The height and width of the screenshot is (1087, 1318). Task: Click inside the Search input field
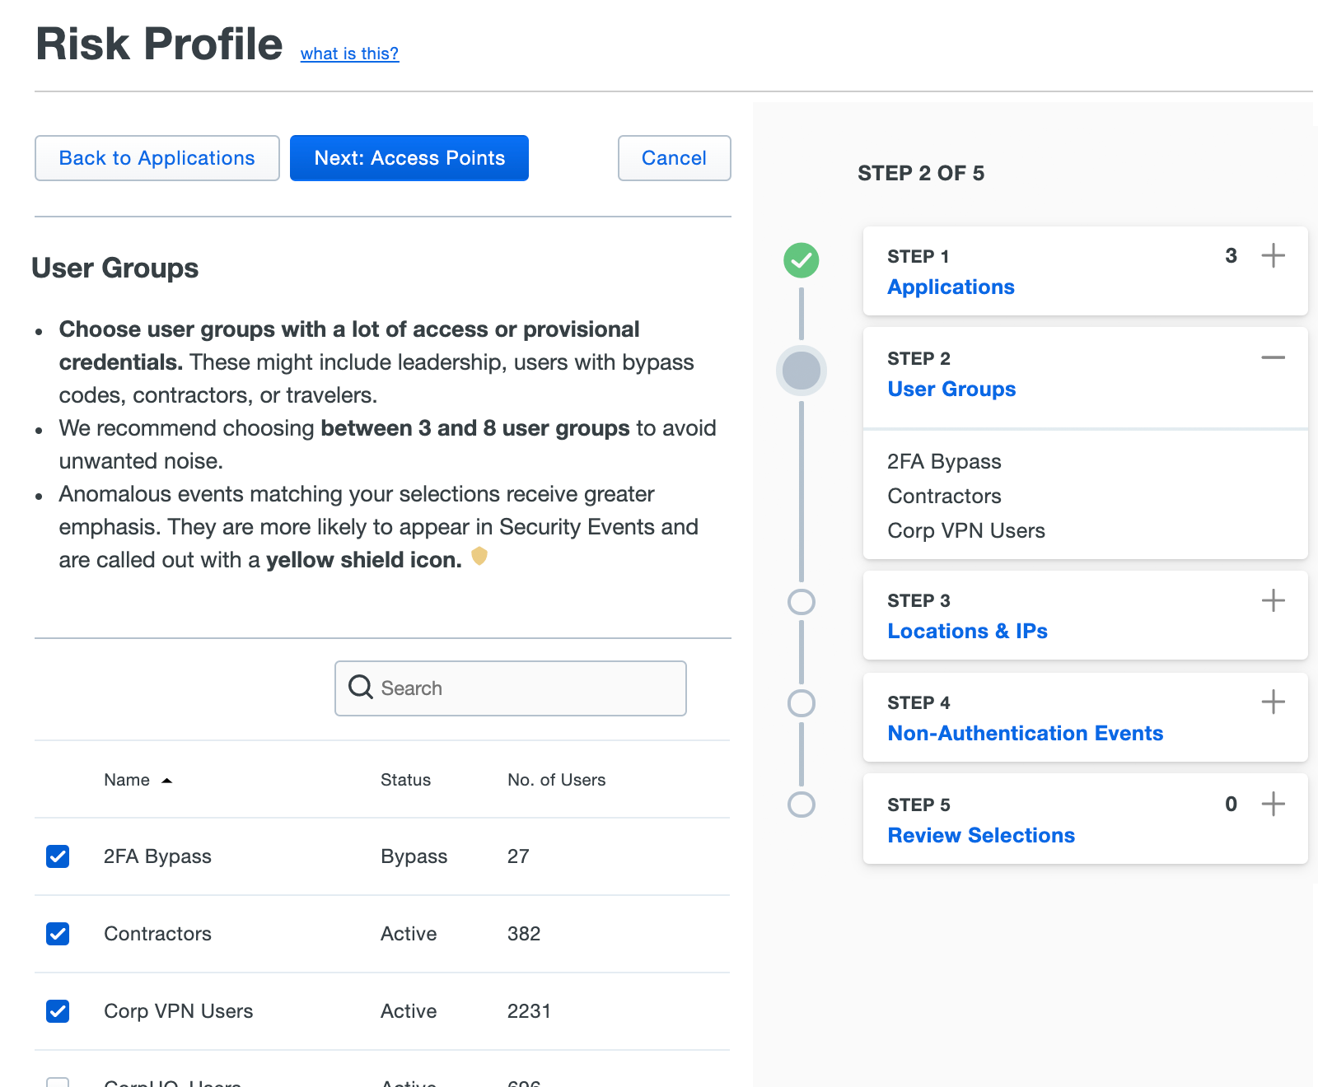pyautogui.click(x=511, y=688)
